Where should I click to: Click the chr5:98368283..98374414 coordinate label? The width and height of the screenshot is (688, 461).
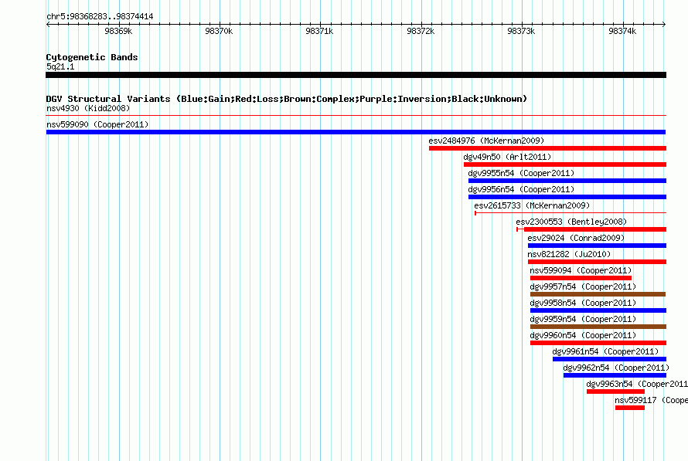click(x=100, y=16)
